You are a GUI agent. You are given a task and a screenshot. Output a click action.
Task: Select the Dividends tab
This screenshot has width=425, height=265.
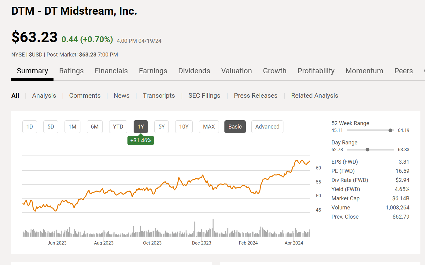194,71
